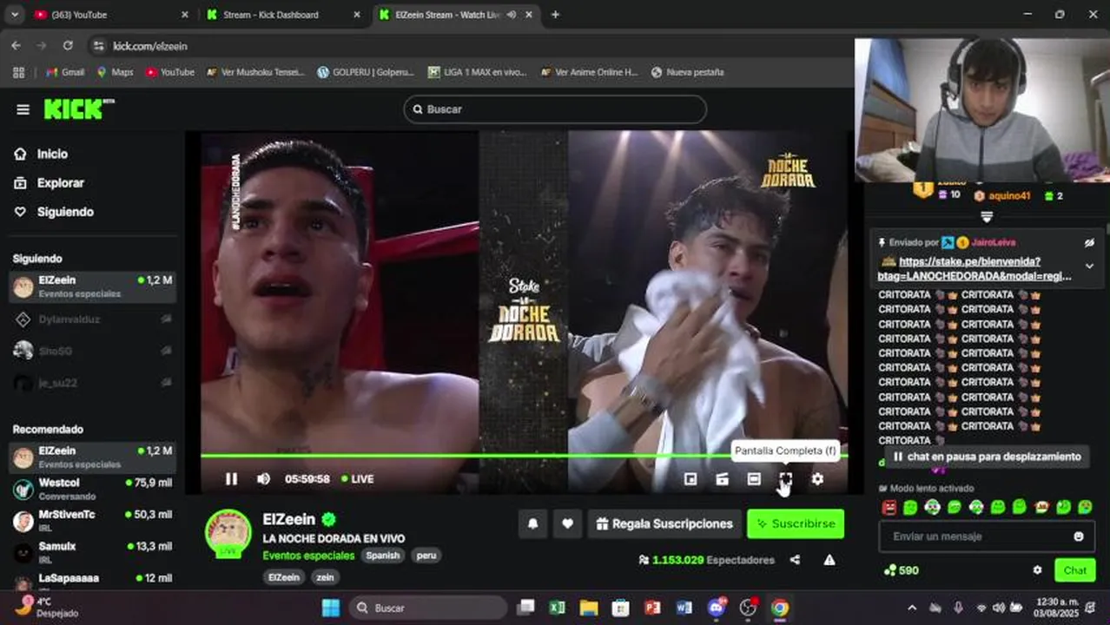Open the Chrome apps grid
The image size is (1110, 625).
[x=18, y=72]
